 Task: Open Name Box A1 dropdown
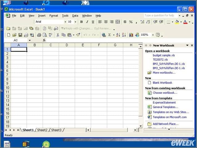30,40
